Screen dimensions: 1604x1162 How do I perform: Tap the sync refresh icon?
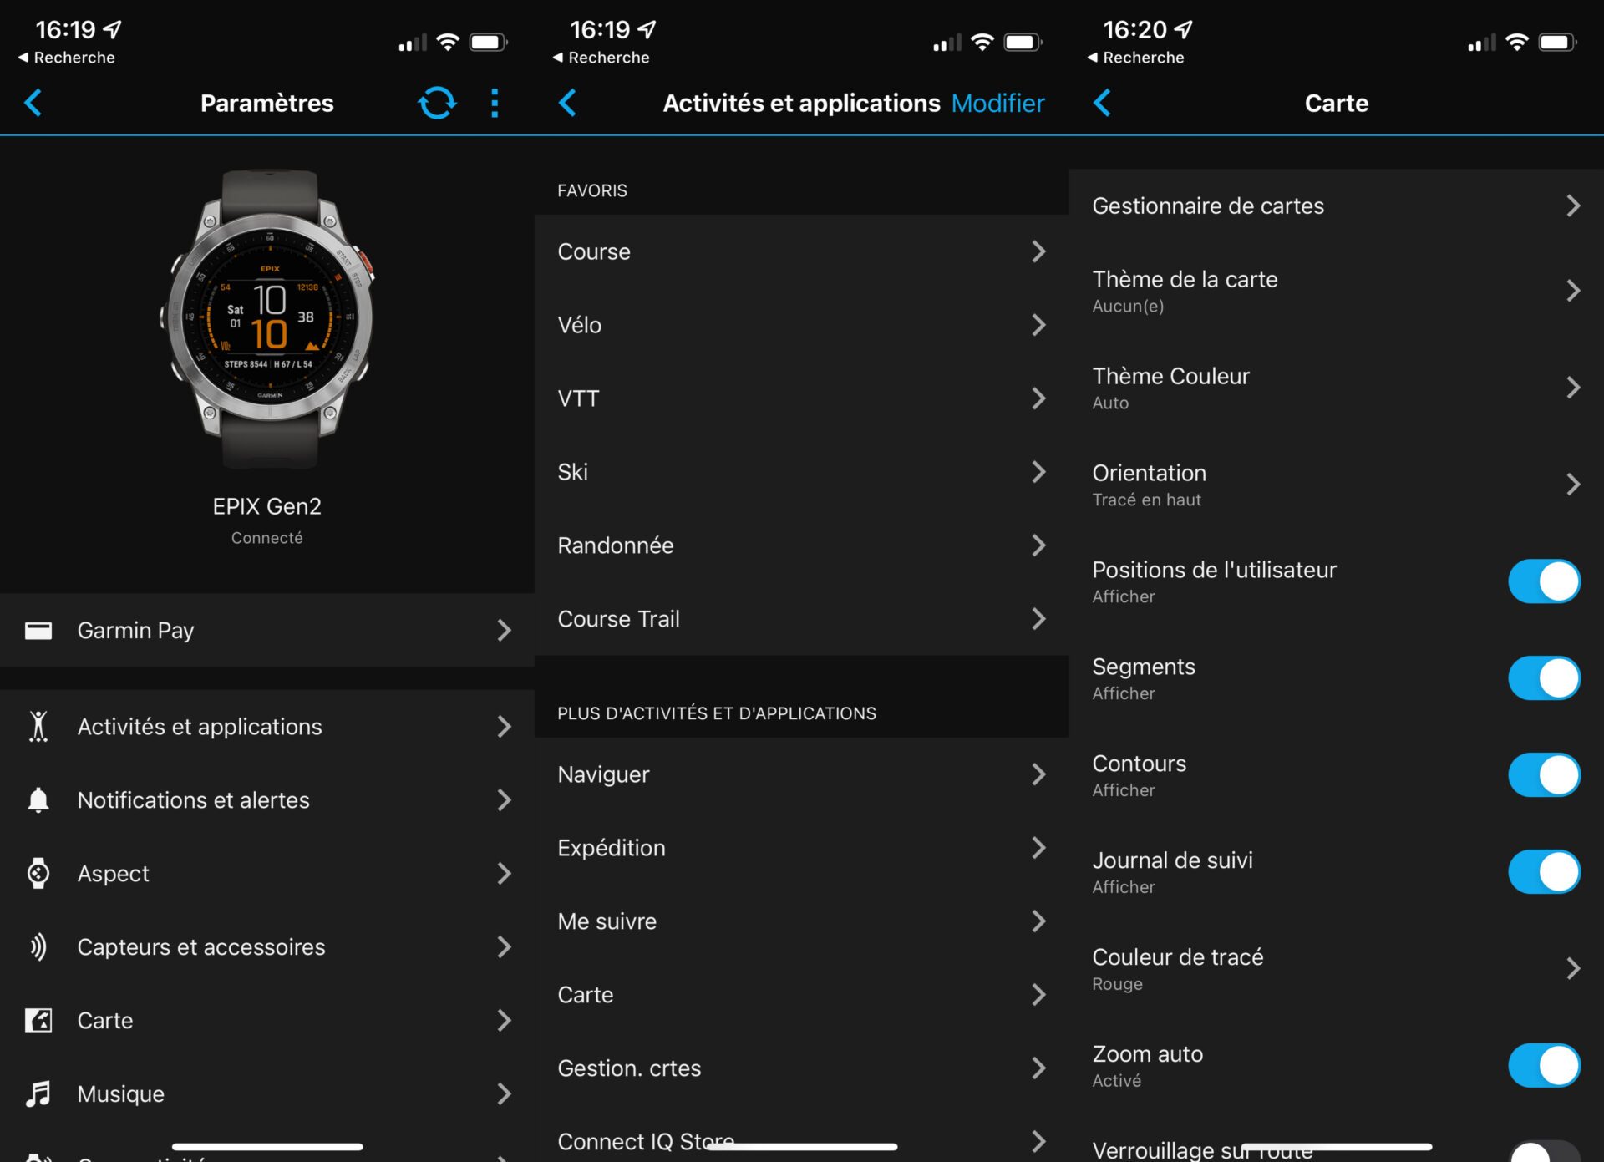tap(437, 103)
